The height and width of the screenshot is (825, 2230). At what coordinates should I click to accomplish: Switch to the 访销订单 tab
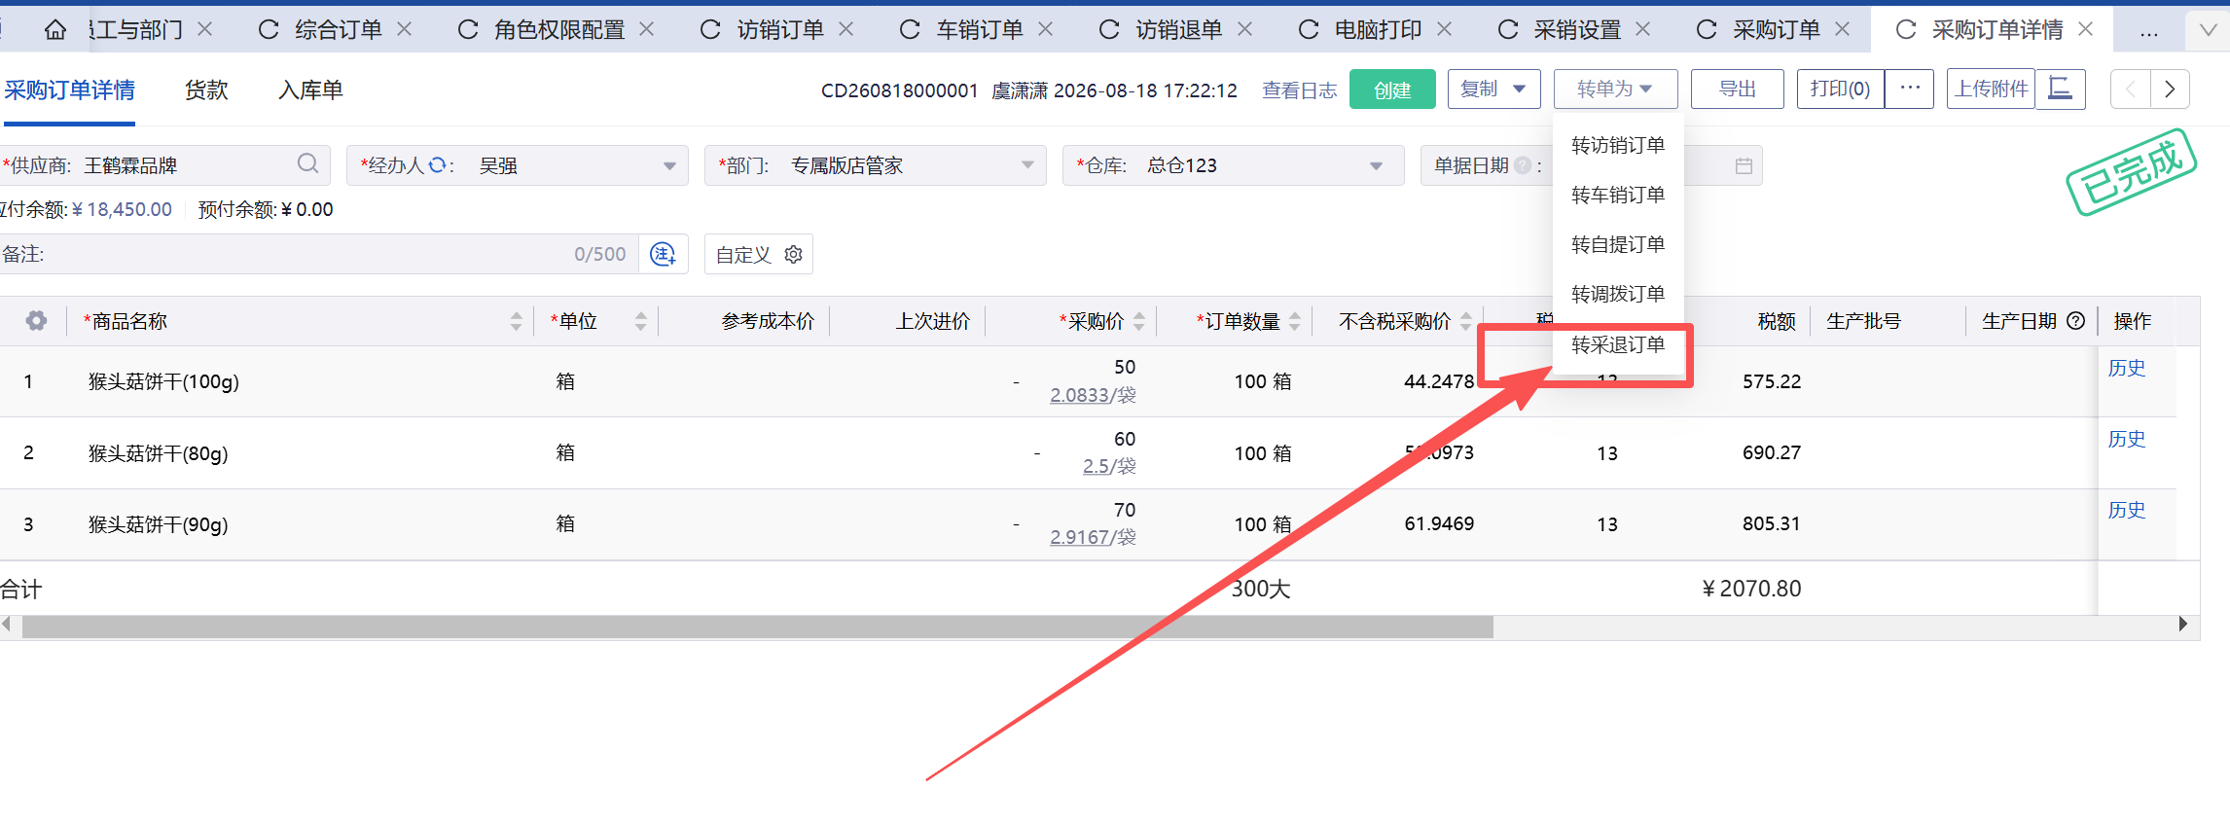(x=780, y=30)
